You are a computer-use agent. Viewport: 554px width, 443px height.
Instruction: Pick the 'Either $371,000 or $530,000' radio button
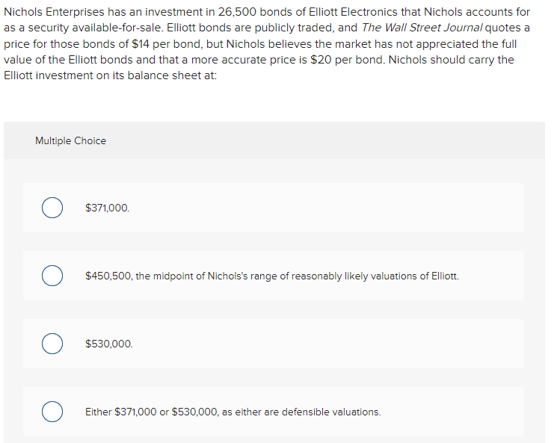pos(52,412)
